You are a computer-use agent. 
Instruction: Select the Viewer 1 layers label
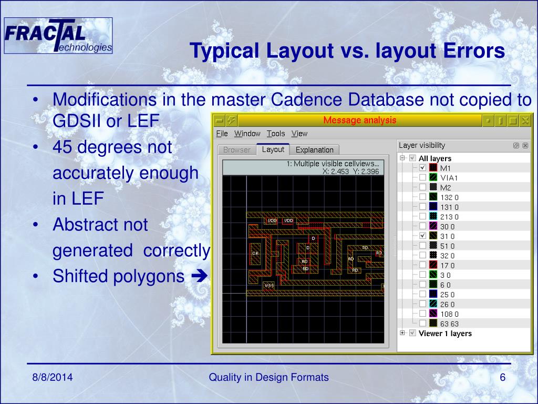tap(445, 333)
